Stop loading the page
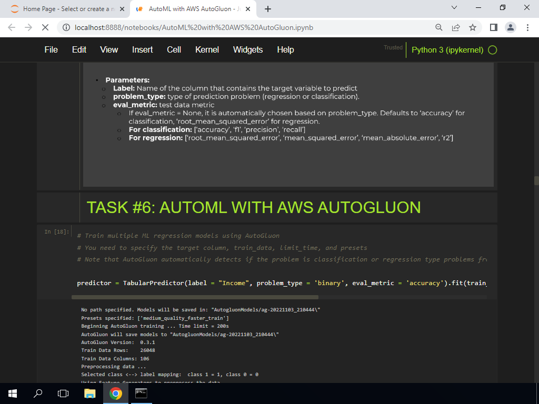The image size is (539, 404). click(x=45, y=27)
